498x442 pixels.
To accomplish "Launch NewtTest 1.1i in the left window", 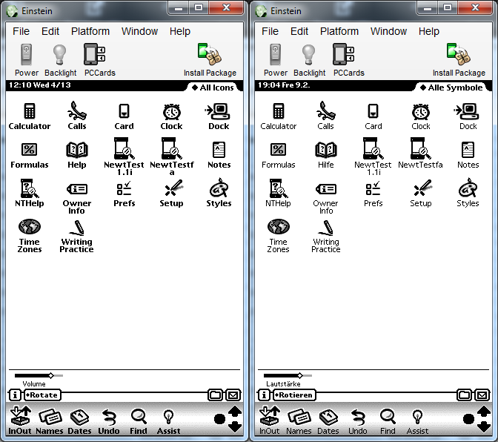I will [x=124, y=156].
